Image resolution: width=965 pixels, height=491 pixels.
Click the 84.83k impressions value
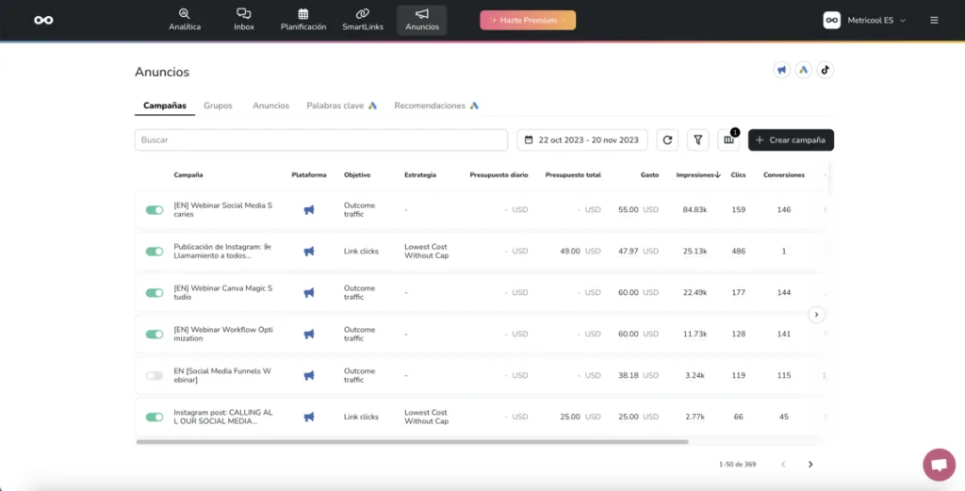(x=695, y=210)
